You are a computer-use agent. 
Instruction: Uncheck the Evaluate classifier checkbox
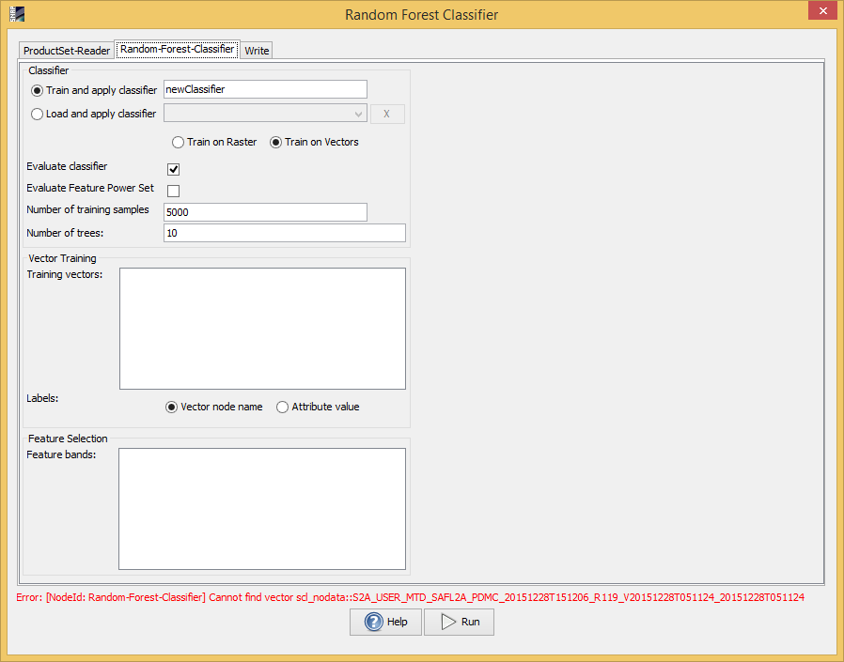173,169
